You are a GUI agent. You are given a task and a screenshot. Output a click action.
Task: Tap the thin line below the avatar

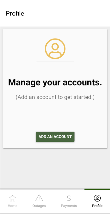55,62
